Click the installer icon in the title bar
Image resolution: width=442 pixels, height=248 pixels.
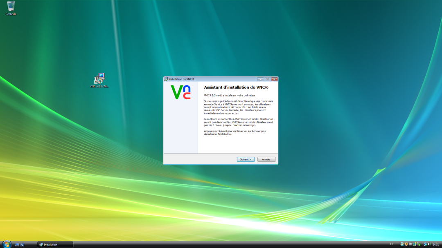(166, 79)
